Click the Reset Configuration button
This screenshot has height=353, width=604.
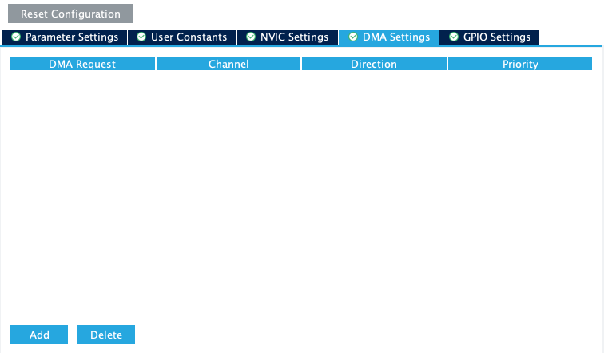click(x=70, y=14)
